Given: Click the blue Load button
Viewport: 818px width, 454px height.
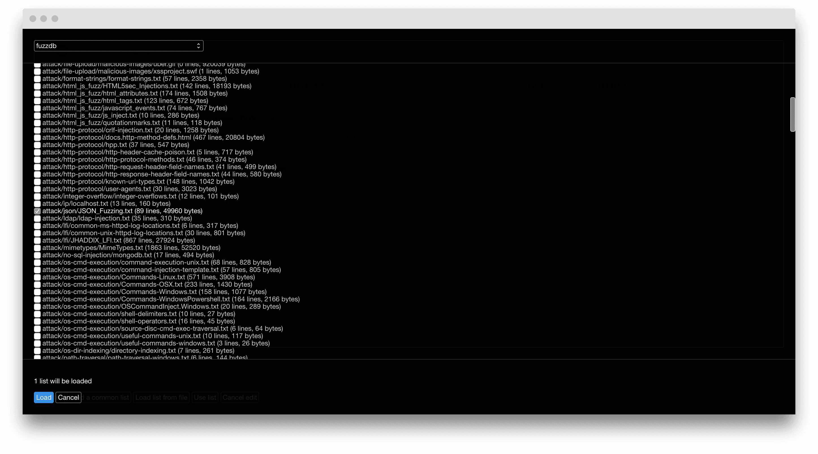Looking at the screenshot, I should (44, 397).
